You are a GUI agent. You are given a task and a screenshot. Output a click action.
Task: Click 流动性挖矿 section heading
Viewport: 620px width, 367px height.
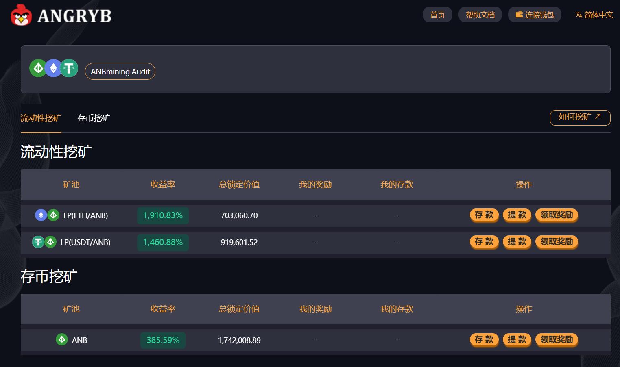(56, 152)
